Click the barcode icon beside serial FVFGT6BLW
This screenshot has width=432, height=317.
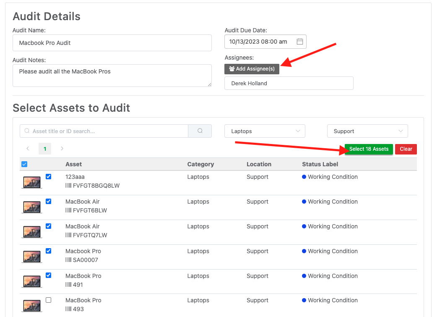pos(68,210)
